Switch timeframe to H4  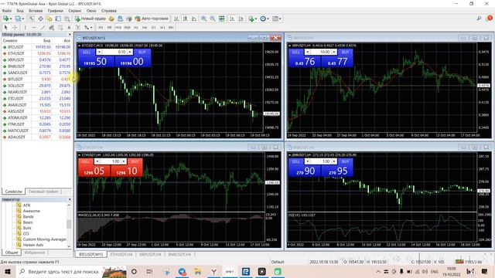pos(145,28)
